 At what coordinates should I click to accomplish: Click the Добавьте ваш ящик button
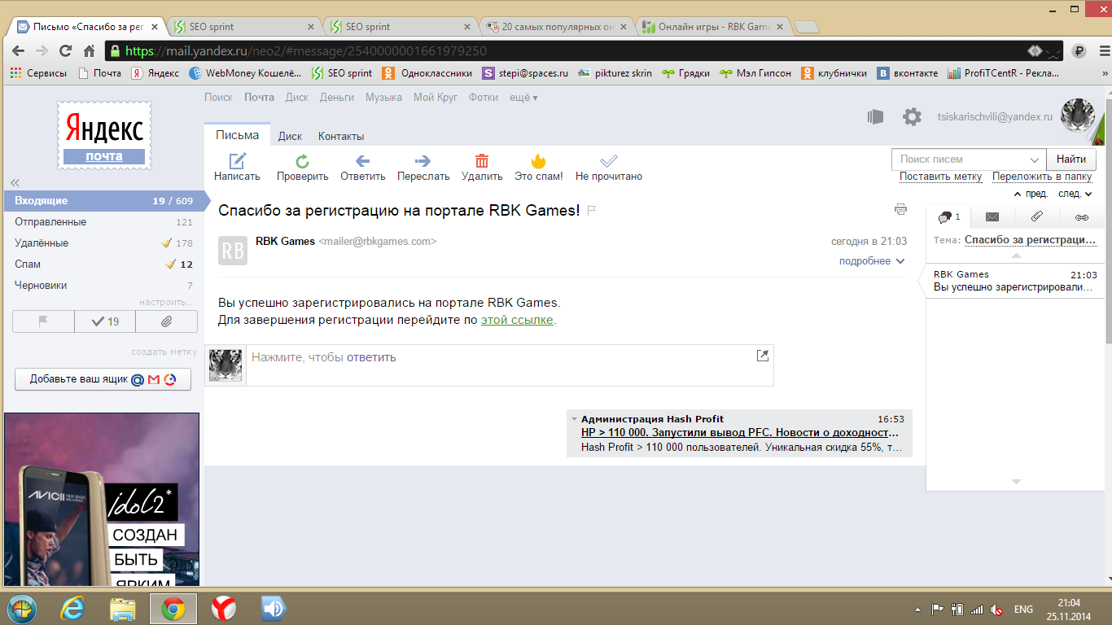pyautogui.click(x=103, y=379)
